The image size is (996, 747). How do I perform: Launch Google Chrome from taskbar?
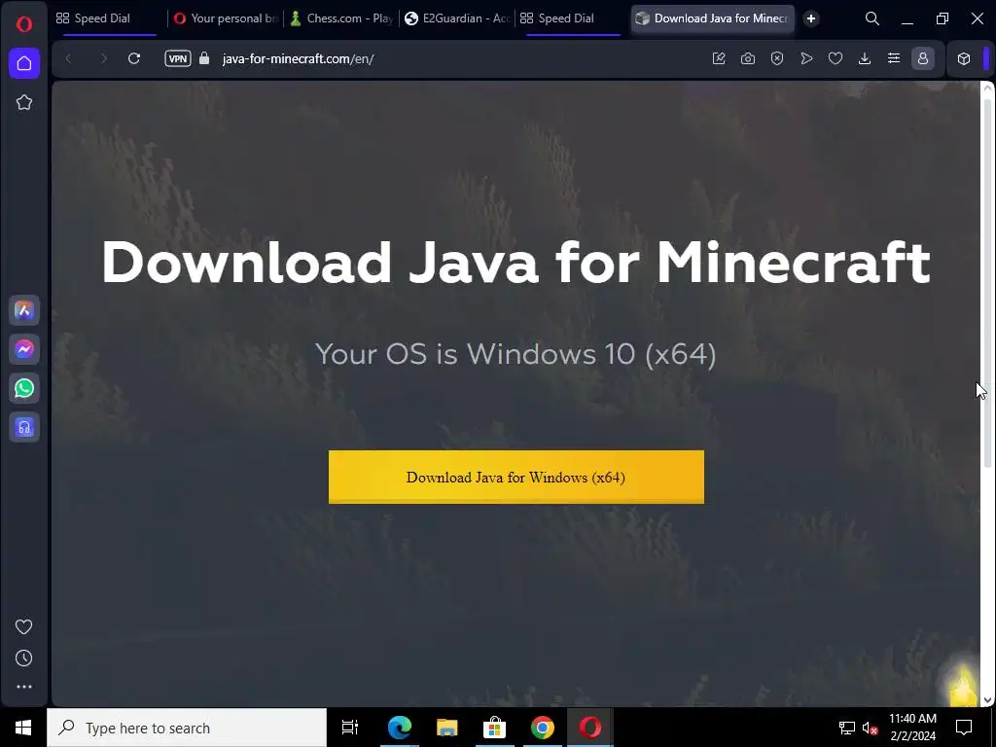[x=543, y=728]
